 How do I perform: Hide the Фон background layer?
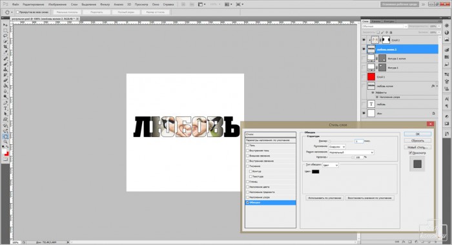pos(364,113)
